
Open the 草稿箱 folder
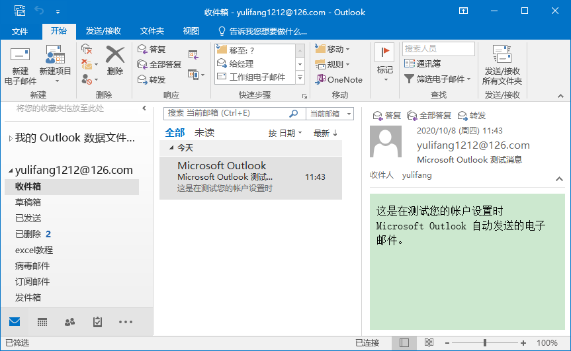[x=71, y=202]
